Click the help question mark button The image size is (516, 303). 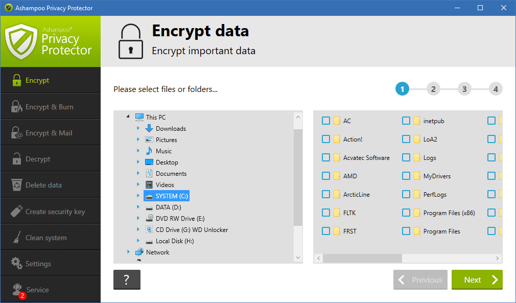click(x=127, y=279)
